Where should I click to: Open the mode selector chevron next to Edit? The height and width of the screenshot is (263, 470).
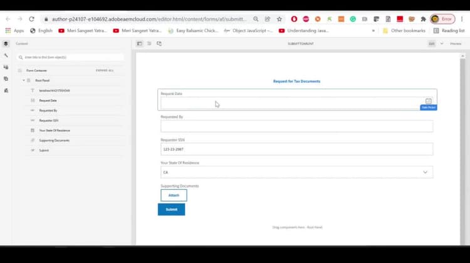click(442, 44)
